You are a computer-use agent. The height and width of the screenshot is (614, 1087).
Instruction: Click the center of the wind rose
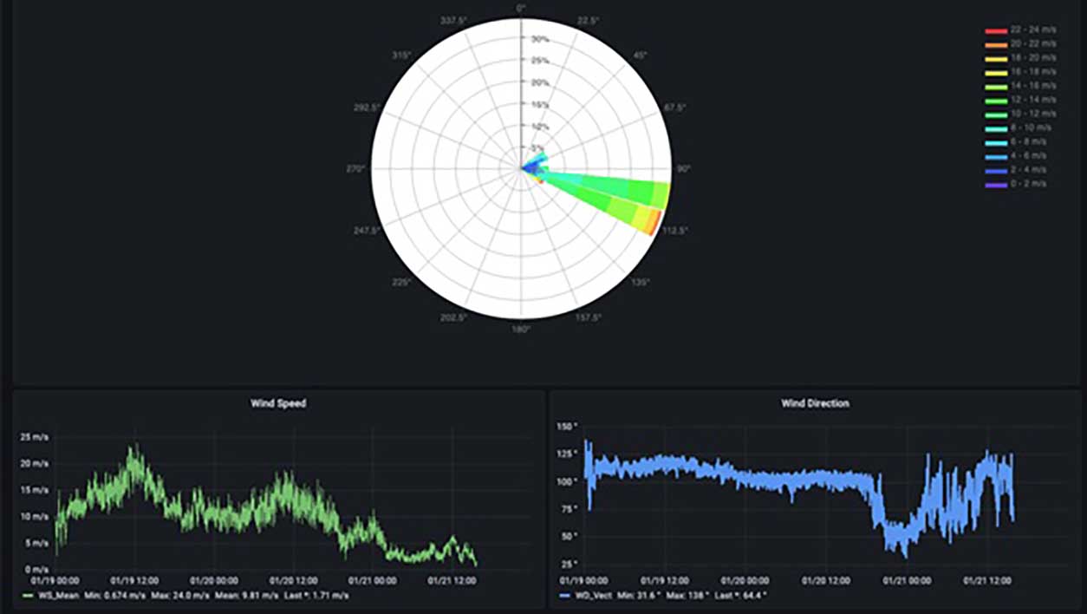pyautogui.click(x=521, y=169)
